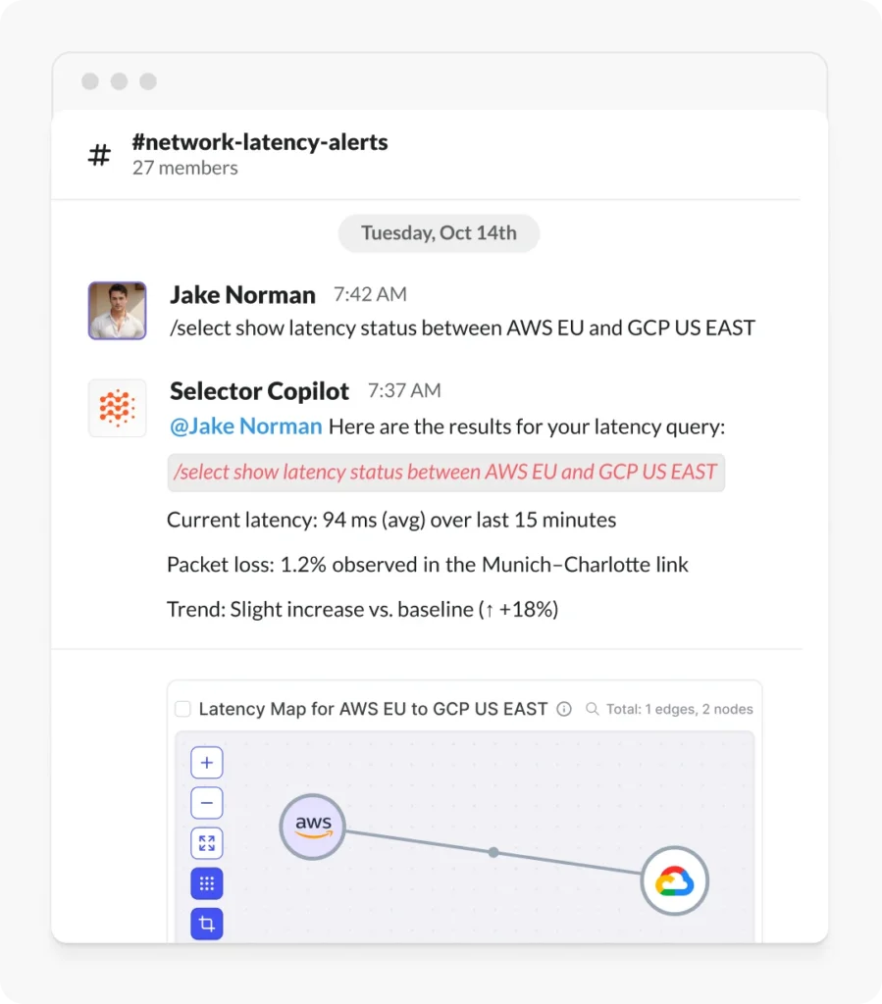
Task: Click the 27 members link
Action: coord(185,168)
